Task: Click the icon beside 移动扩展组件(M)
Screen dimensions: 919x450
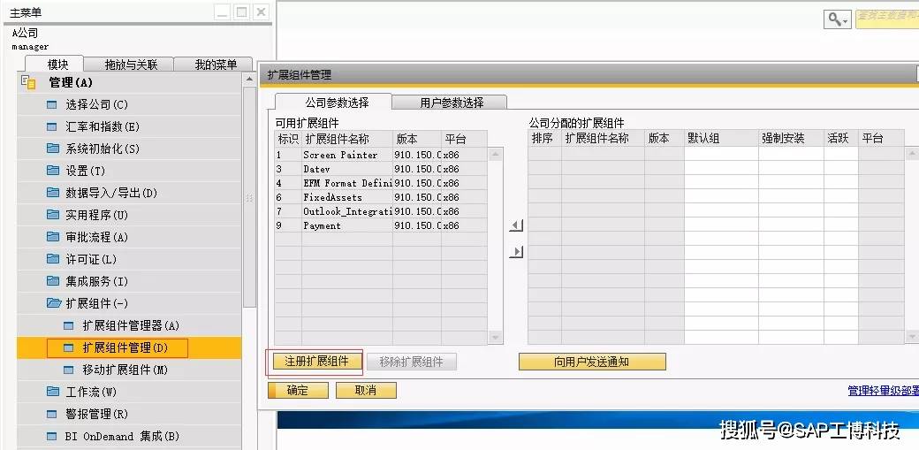Action: 69,370
